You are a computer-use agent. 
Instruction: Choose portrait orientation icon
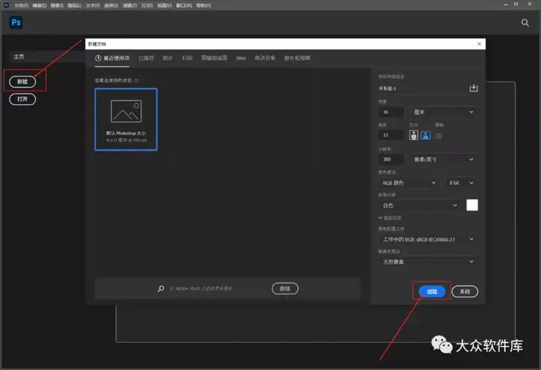point(413,135)
